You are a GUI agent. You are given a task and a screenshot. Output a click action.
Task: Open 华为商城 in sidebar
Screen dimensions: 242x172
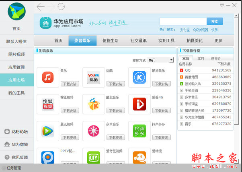click(x=16, y=144)
